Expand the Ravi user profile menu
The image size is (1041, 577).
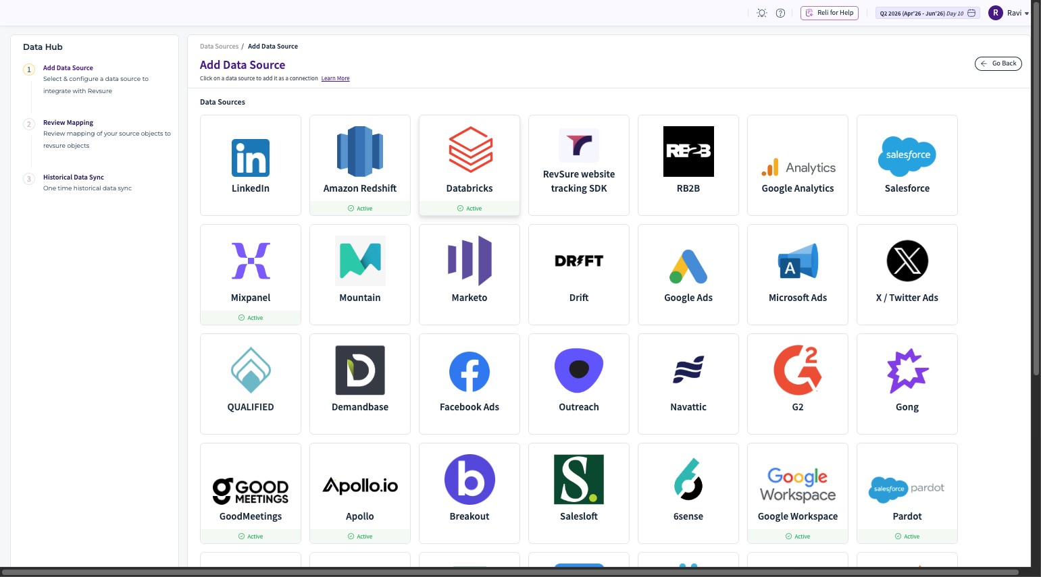click(1009, 13)
